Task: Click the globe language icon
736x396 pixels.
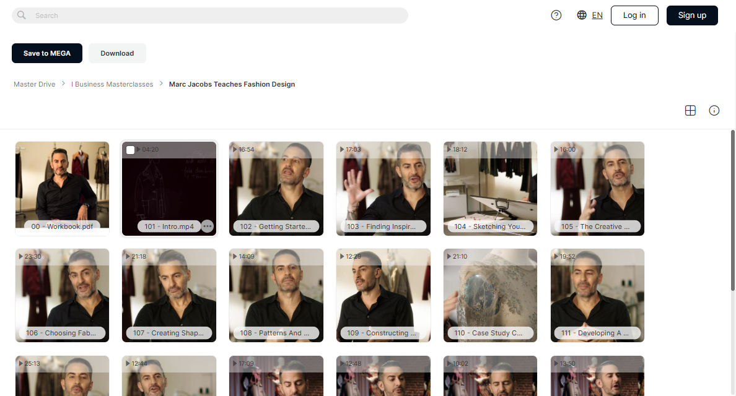Action: pos(582,15)
